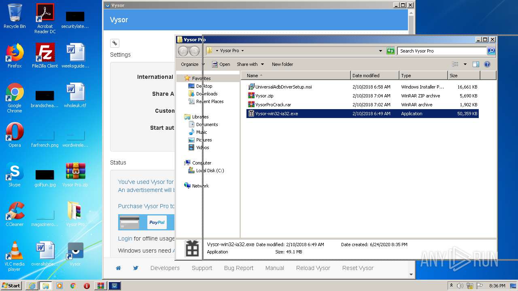Open wholeuk.rtf document icon

pos(75,95)
